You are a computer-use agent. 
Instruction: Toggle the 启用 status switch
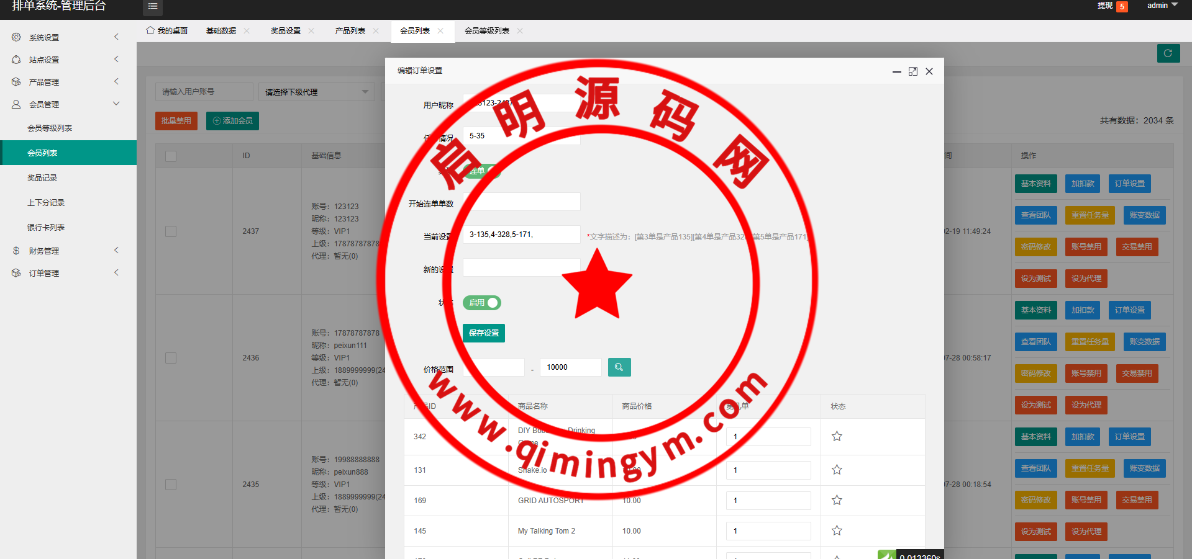click(x=482, y=303)
